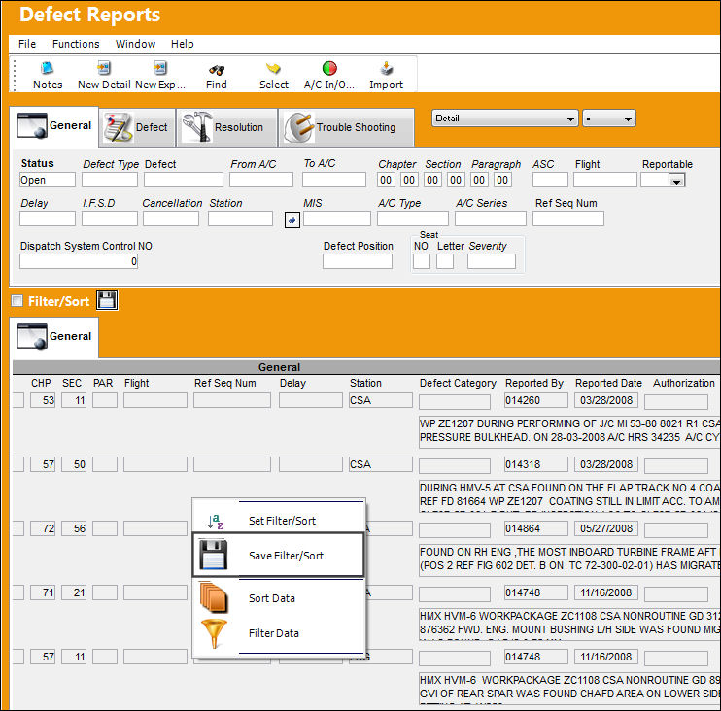Switch to the Resolution tab
This screenshot has height=711, width=721.
(x=227, y=127)
